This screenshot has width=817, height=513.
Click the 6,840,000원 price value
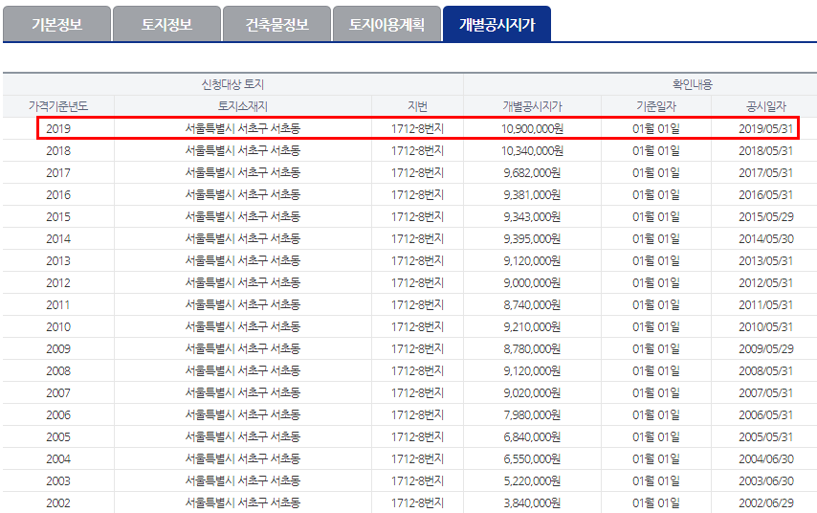point(532,436)
